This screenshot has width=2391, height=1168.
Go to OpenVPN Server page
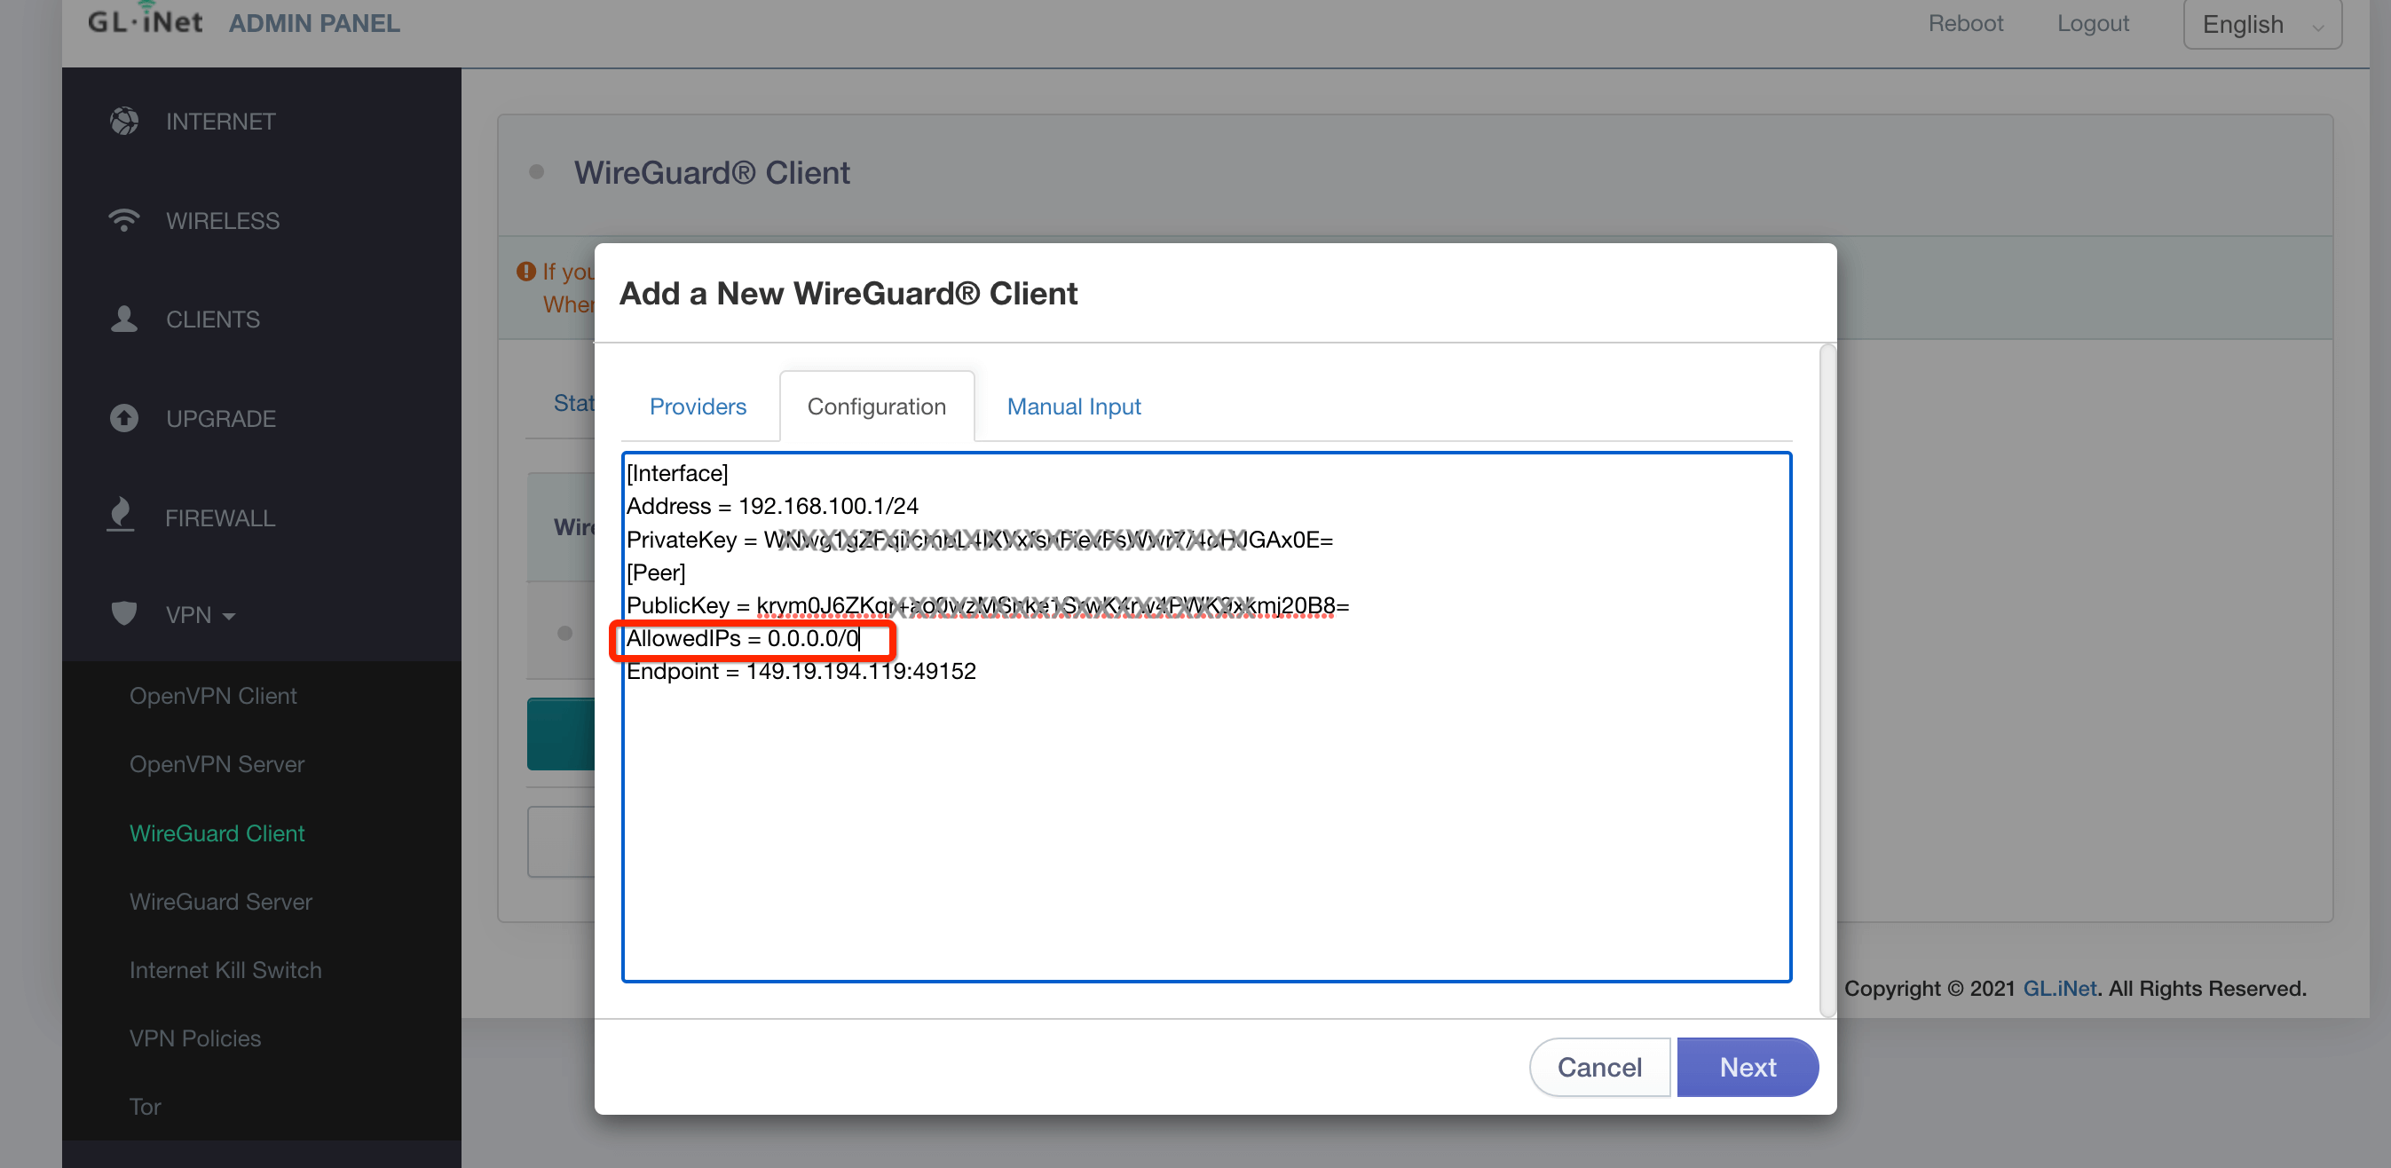pos(217,764)
